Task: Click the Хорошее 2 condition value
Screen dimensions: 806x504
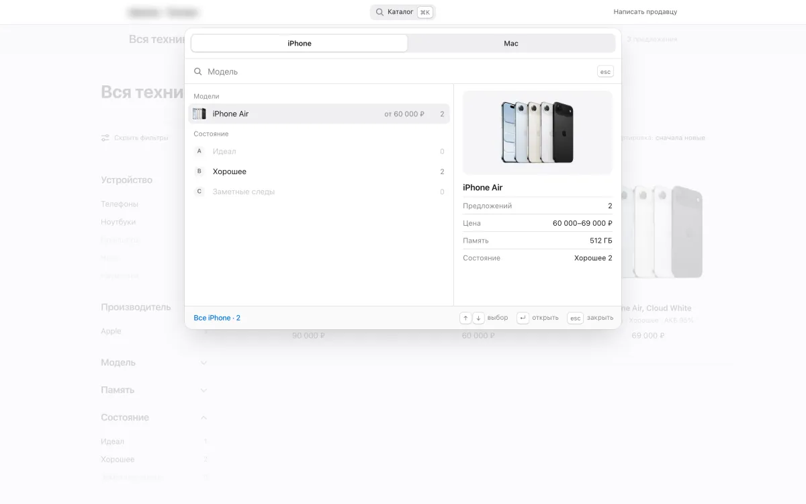Action: coord(593,258)
